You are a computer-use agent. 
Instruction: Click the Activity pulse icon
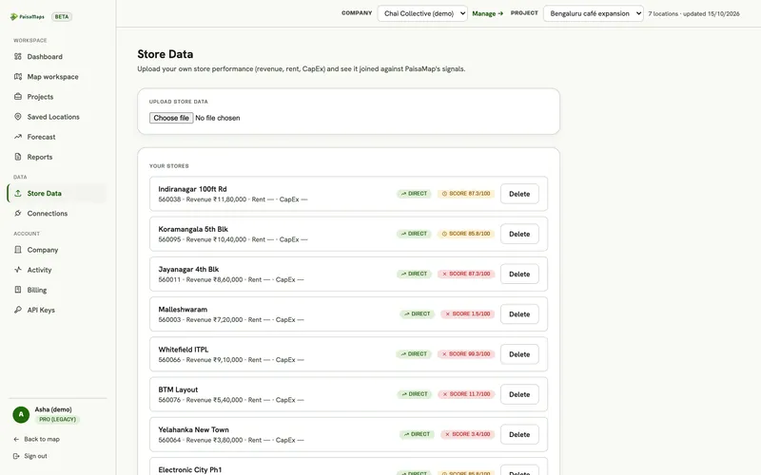pyautogui.click(x=18, y=270)
